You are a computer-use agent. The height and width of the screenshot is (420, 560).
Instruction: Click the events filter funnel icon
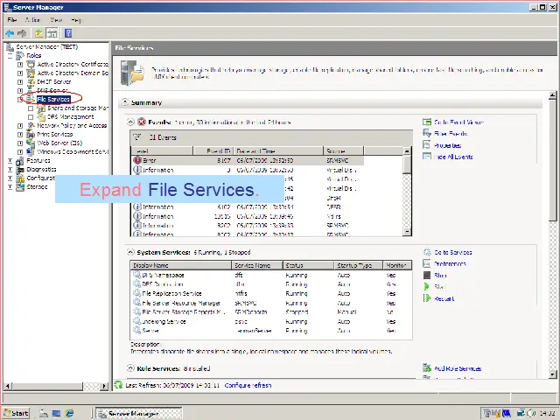click(x=137, y=137)
